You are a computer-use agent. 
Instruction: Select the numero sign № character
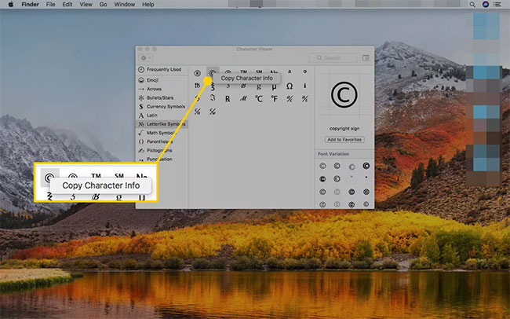click(x=274, y=71)
